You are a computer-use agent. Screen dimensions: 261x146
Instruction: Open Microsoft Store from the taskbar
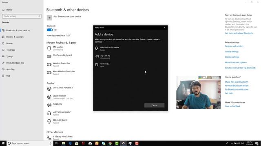click(x=77, y=143)
